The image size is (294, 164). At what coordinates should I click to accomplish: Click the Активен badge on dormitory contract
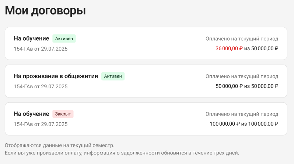pyautogui.click(x=113, y=76)
